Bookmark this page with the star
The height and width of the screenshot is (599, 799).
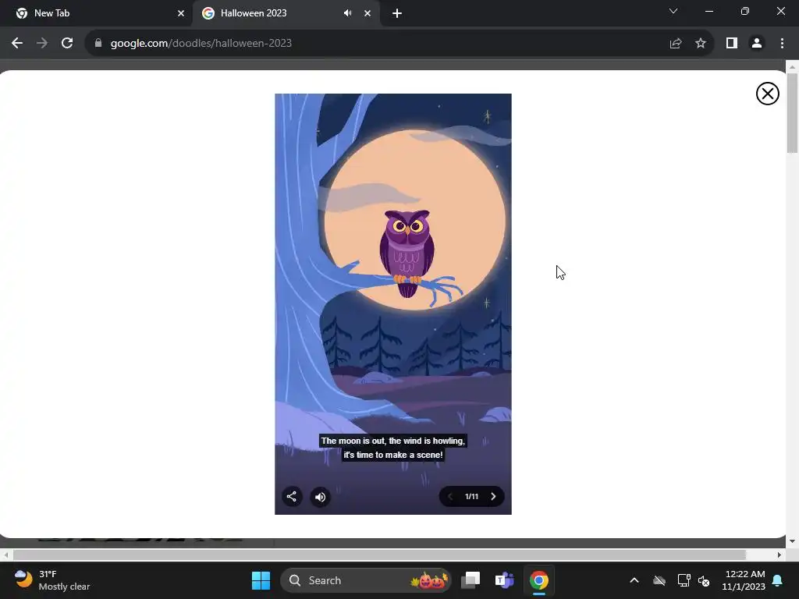point(701,44)
